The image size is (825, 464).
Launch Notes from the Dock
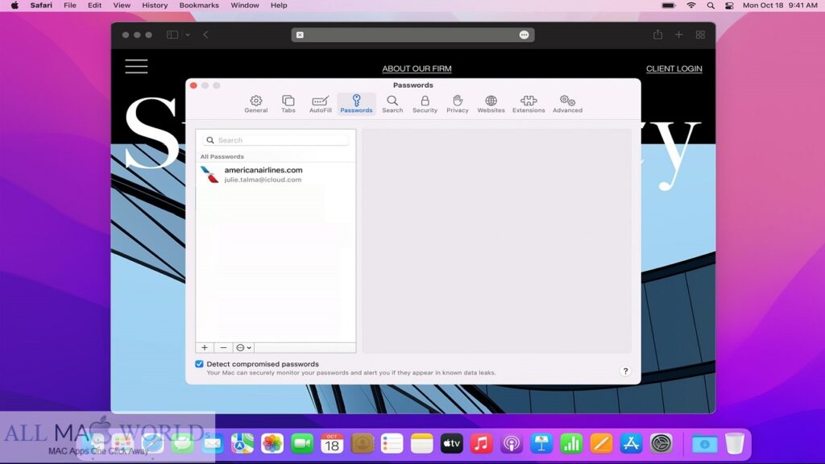(x=422, y=444)
